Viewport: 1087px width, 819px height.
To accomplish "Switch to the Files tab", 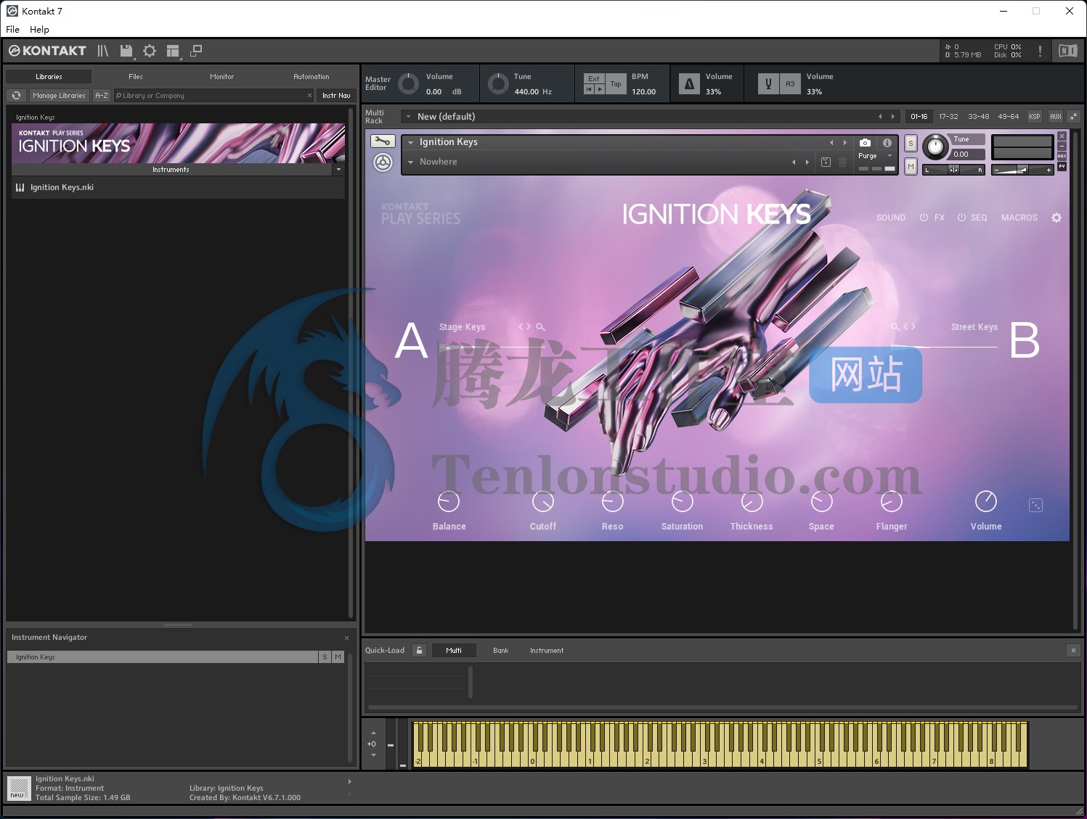I will point(136,76).
